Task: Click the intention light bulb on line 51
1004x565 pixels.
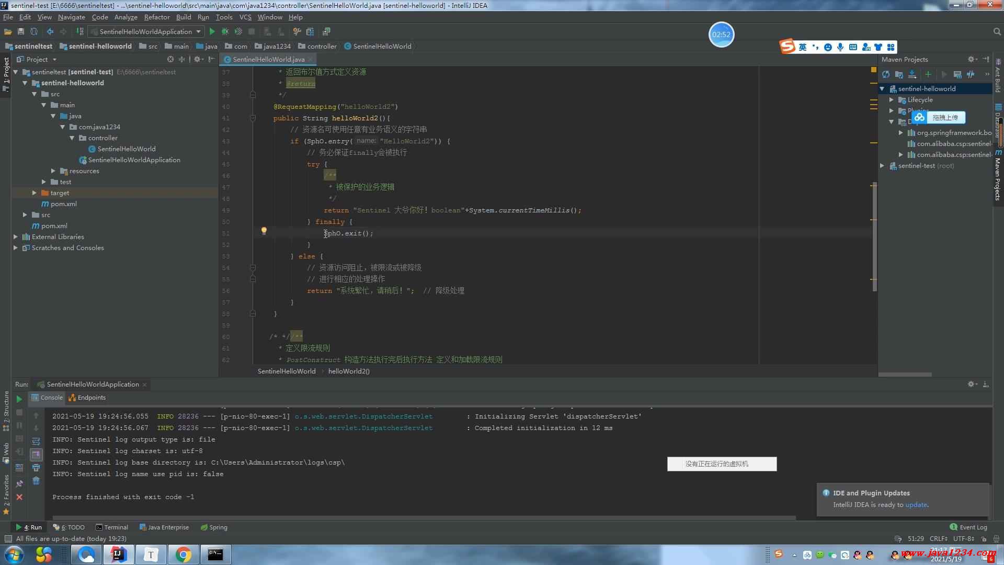Action: [x=264, y=231]
